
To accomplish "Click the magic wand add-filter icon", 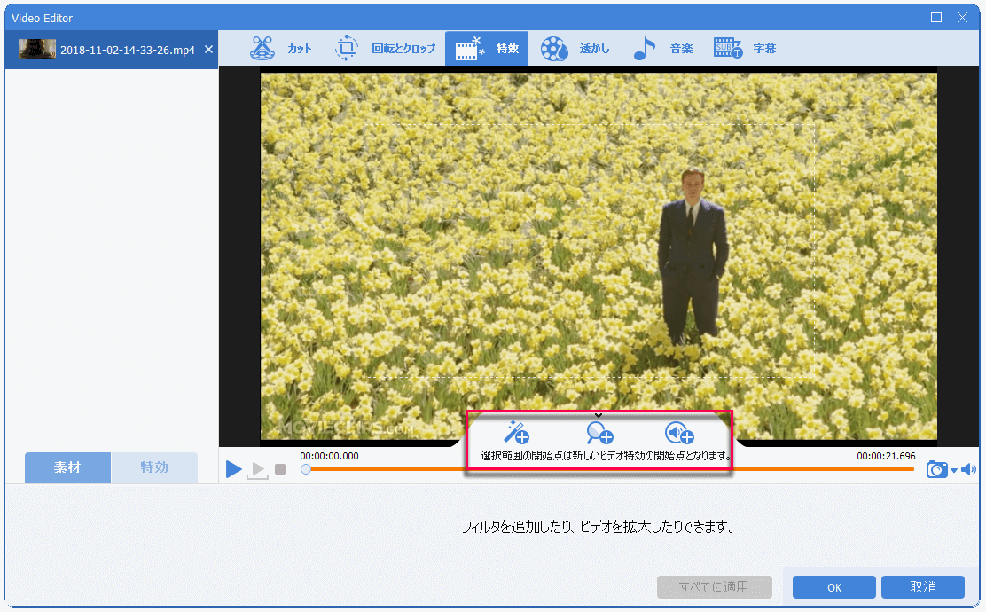I will (516, 433).
